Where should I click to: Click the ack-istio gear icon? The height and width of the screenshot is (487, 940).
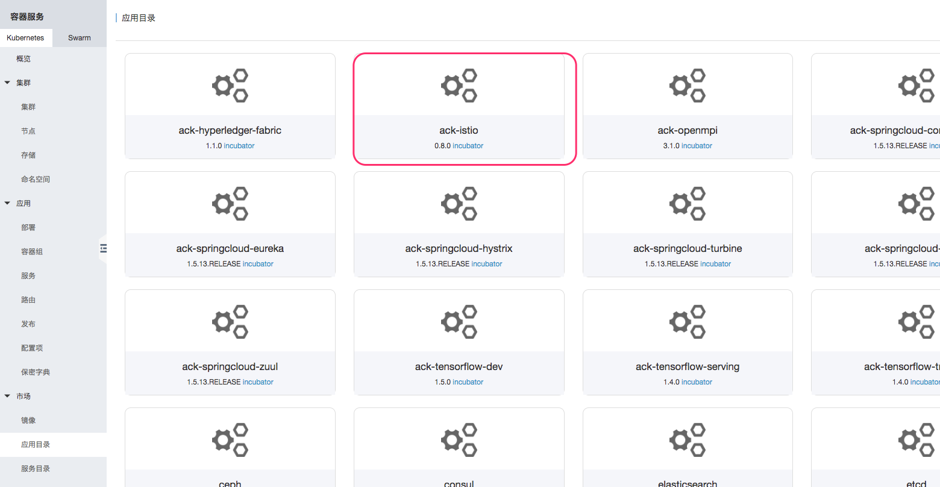(459, 86)
